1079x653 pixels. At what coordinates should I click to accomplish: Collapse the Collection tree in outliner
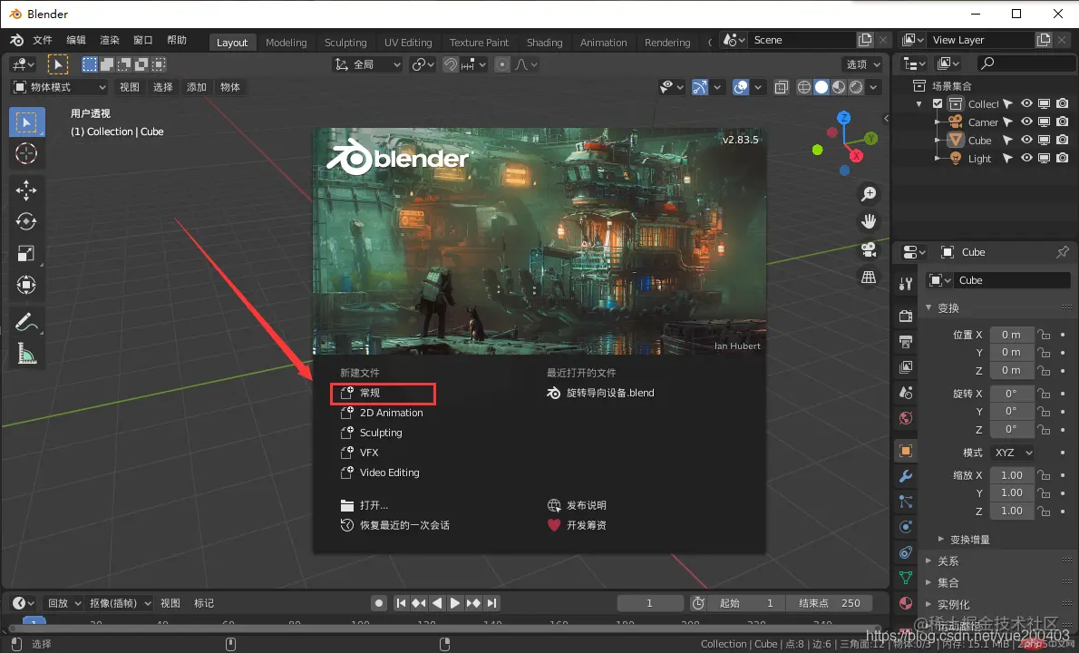pos(919,104)
